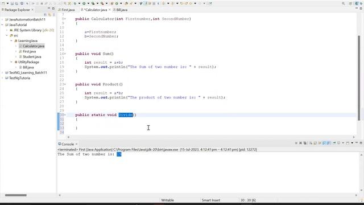Image resolution: width=364 pixels, height=205 pixels.
Task: Click the Pin Editor icon in toolbar
Action: 210,3
